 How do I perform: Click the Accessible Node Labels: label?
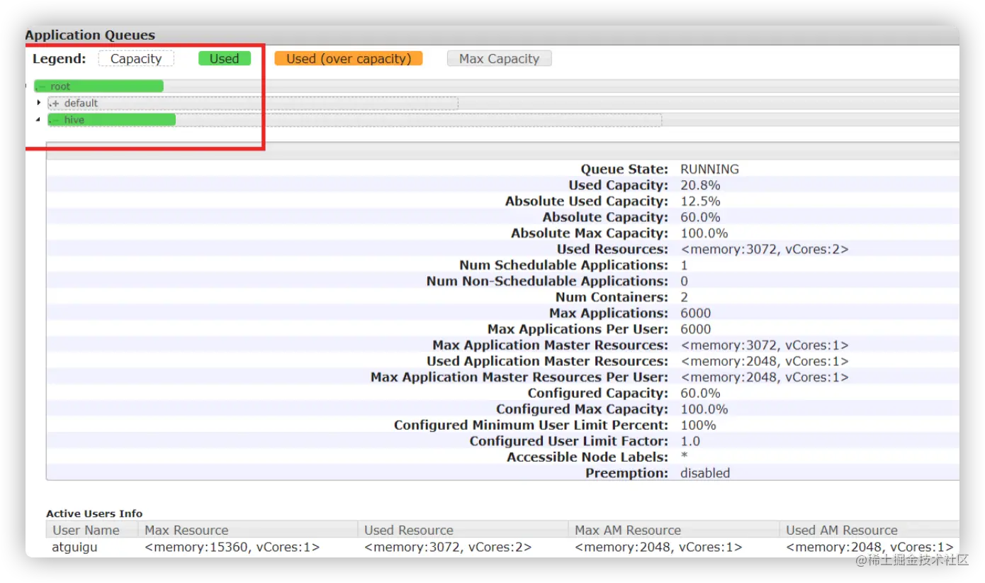[587, 457]
